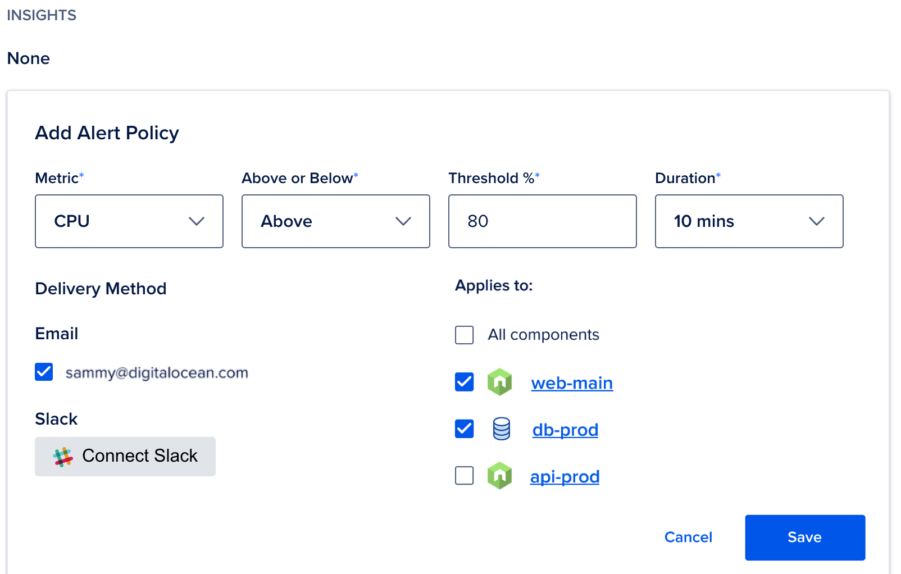This screenshot has width=901, height=574.
Task: Click the Node.js icon beside api-prod
Action: click(499, 476)
